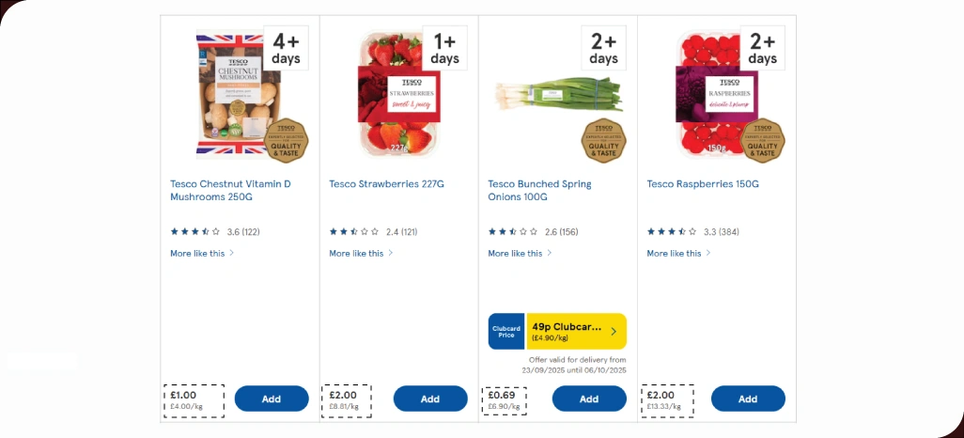
Task: Click the Tesco Strawberries product image
Action: [x=390, y=94]
